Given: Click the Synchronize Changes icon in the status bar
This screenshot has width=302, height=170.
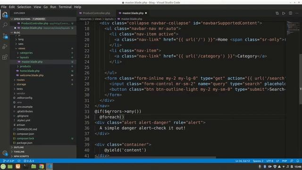Looking at the screenshot, I should (x=19, y=161).
